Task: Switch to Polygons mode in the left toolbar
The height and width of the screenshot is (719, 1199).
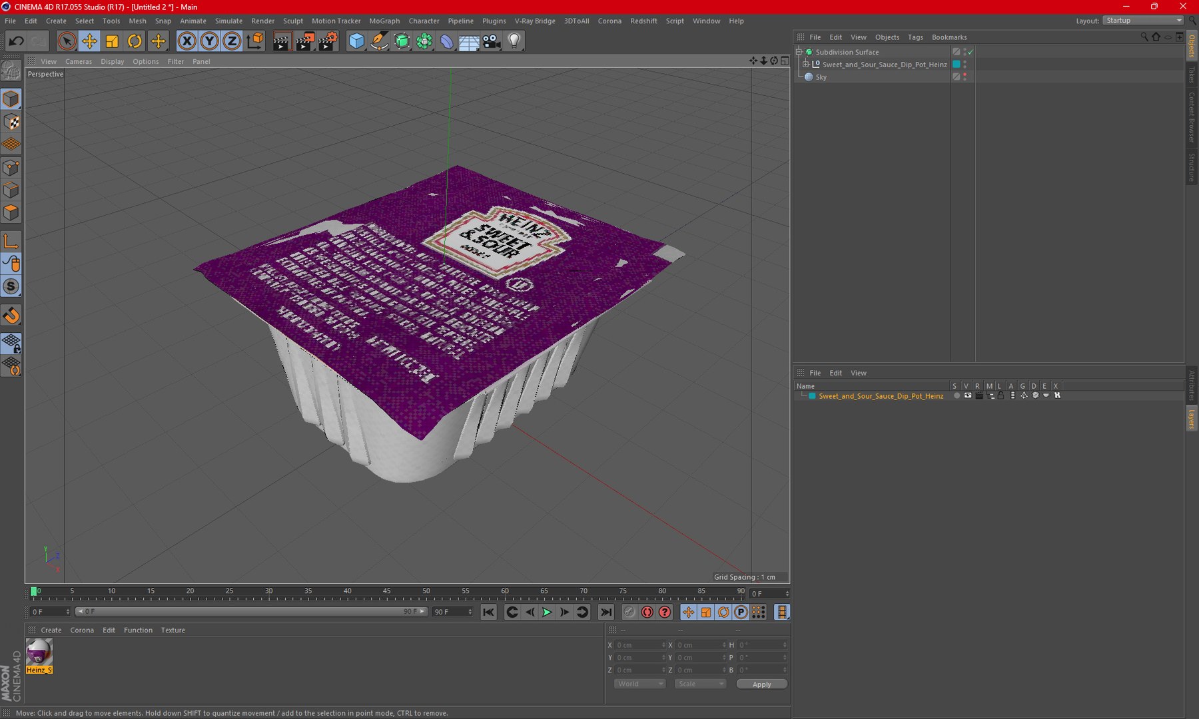Action: (x=11, y=213)
